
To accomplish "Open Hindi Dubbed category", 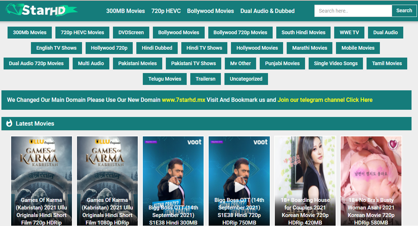I will coord(157,48).
